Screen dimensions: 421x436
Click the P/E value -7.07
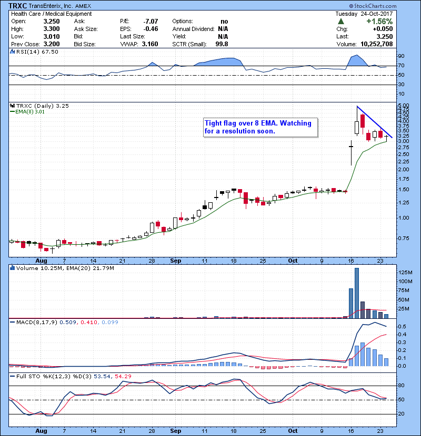click(151, 22)
